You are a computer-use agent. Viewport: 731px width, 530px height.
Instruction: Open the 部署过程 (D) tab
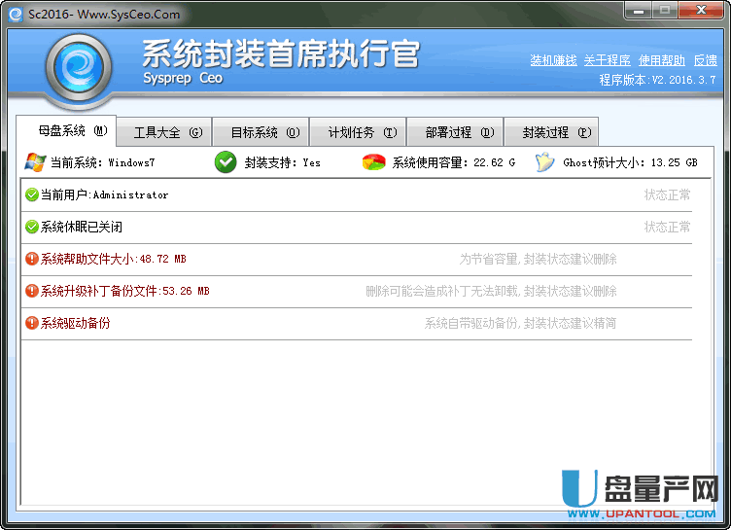(455, 132)
